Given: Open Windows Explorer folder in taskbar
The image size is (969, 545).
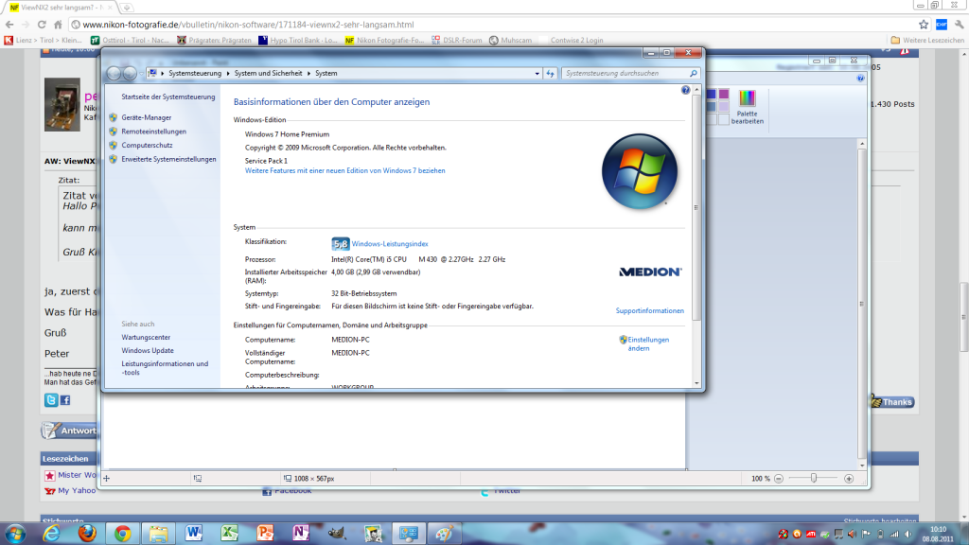Looking at the screenshot, I should [x=158, y=534].
